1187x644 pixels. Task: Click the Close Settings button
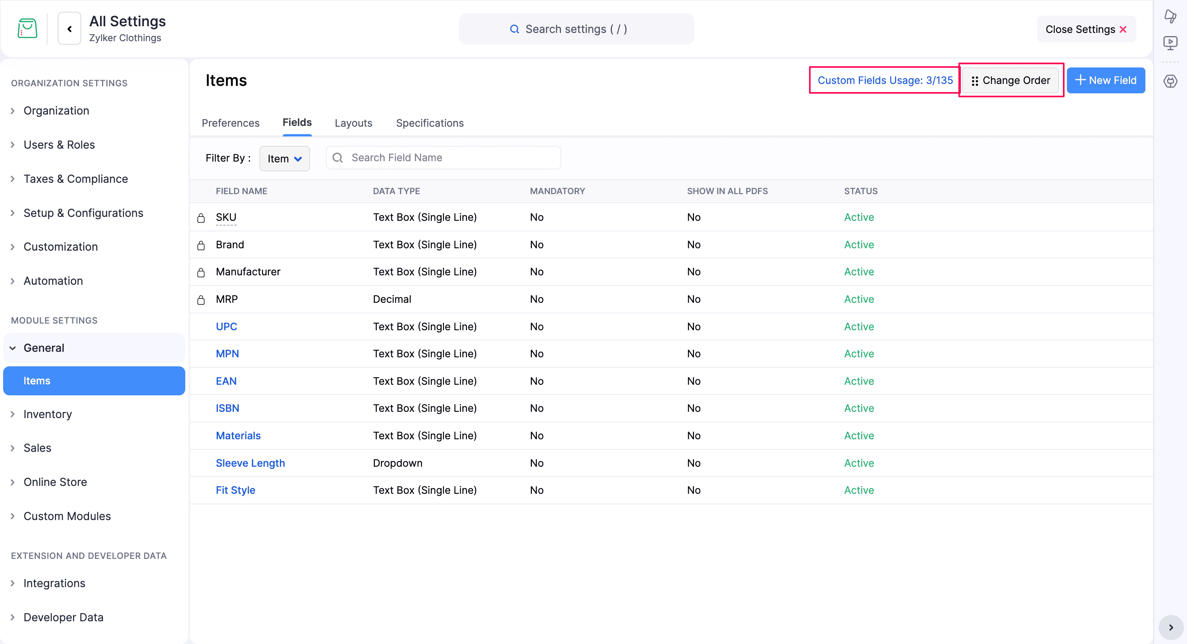(x=1086, y=29)
